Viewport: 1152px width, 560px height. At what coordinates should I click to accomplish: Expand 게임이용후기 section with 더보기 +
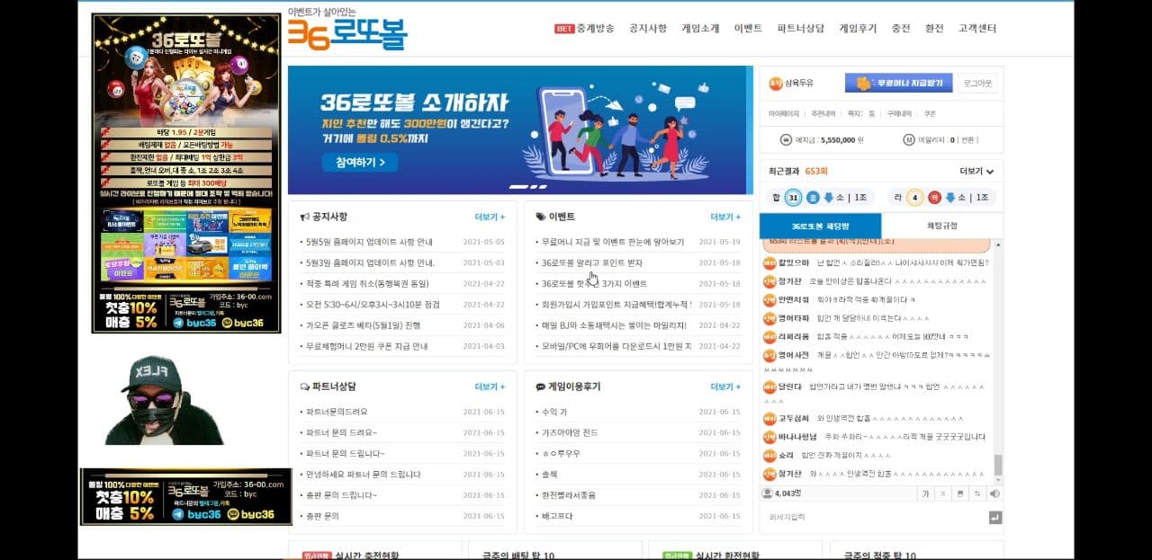click(x=725, y=387)
